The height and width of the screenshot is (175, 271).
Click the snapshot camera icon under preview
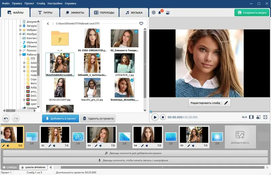pyautogui.click(x=258, y=117)
